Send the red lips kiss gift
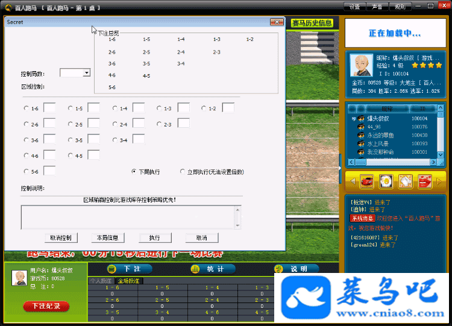The image size is (452, 326). point(425,181)
